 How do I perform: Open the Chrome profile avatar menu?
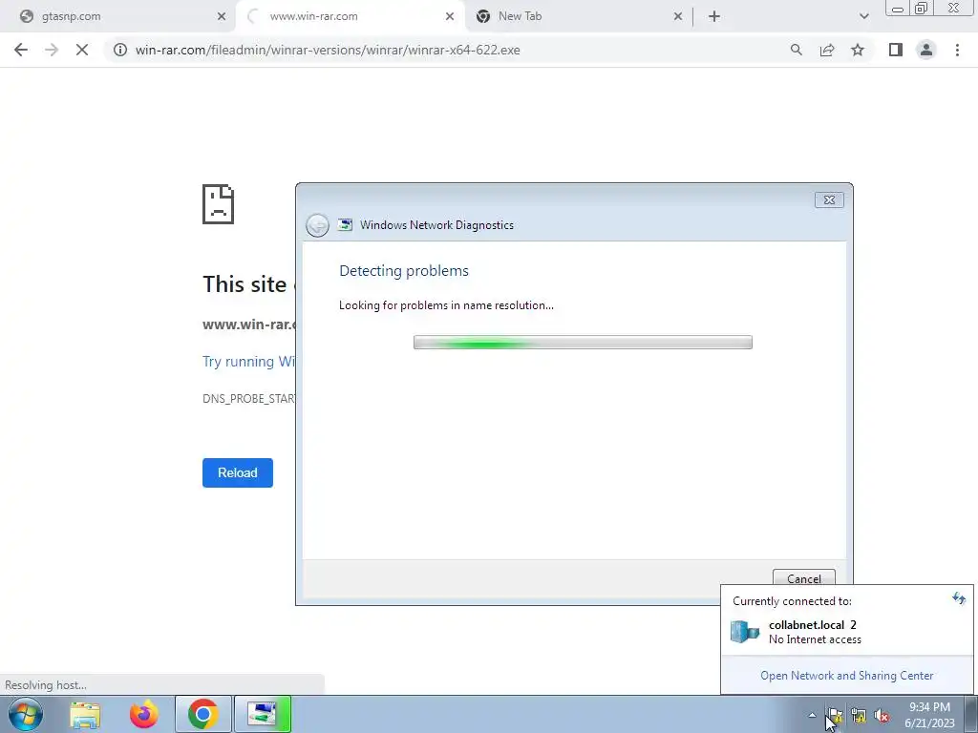pos(926,50)
